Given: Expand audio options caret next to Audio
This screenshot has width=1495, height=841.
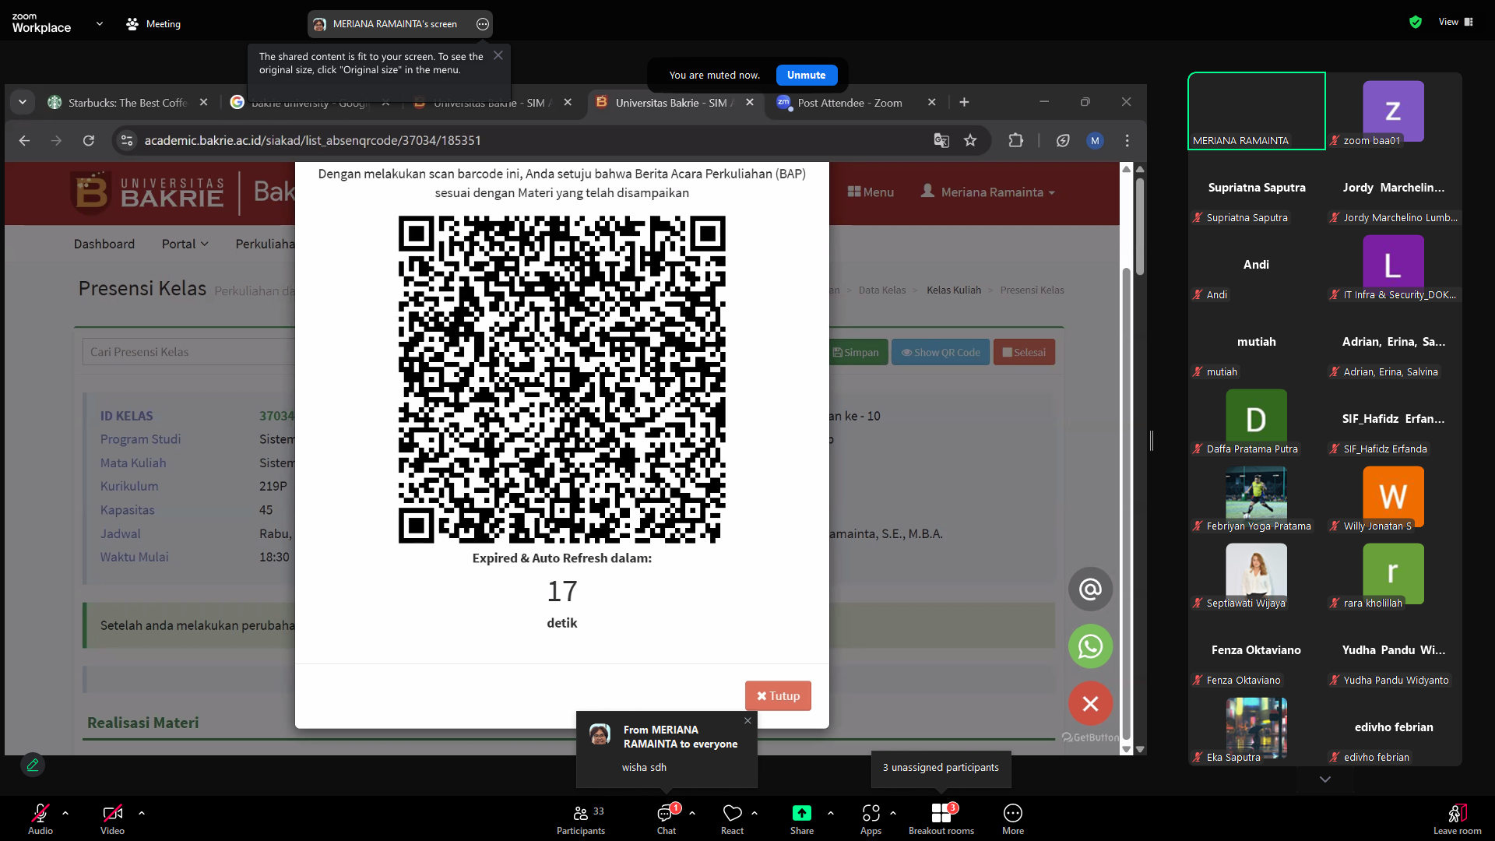Looking at the screenshot, I should [x=65, y=813].
